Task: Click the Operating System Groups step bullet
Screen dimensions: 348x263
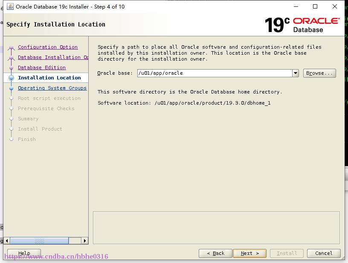Action: 12,88
